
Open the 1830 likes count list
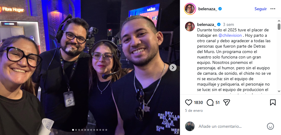point(198,102)
